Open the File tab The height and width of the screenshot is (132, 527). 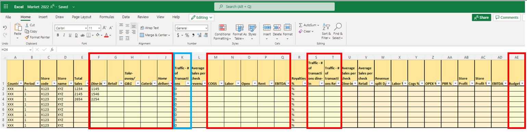(8, 17)
